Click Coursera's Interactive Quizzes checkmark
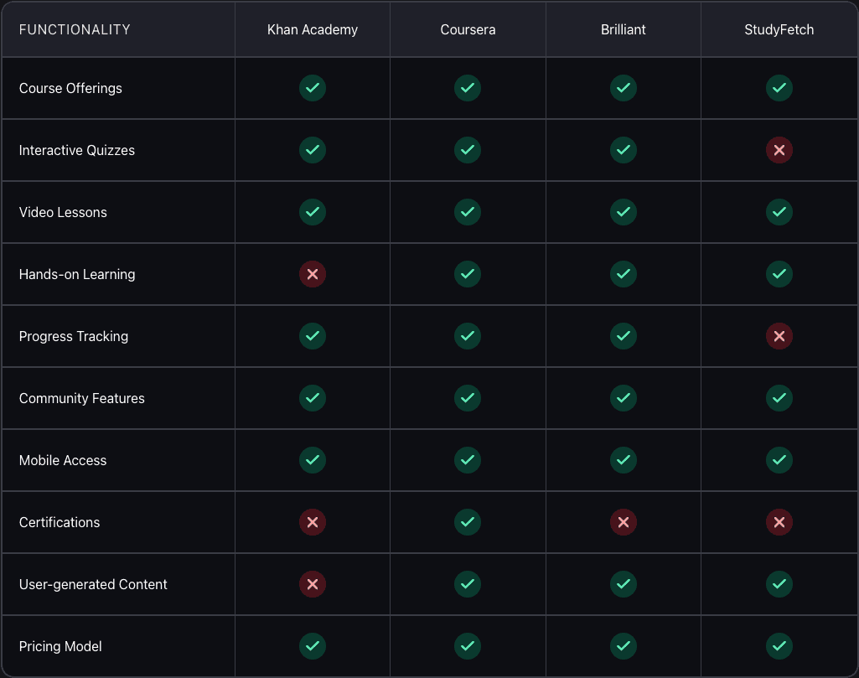Screen dimensions: 859x678 click(468, 150)
